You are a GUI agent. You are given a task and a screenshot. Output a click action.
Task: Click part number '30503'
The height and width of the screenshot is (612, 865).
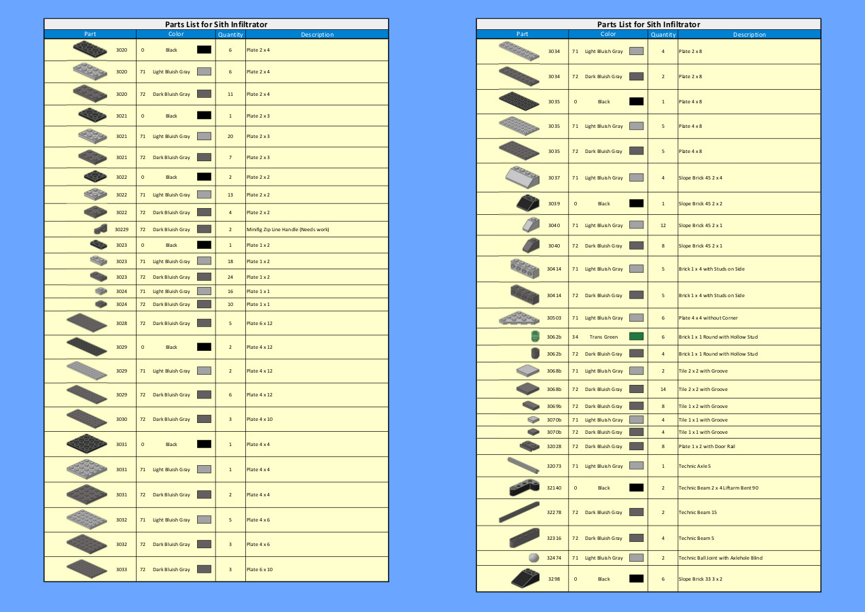coord(554,318)
